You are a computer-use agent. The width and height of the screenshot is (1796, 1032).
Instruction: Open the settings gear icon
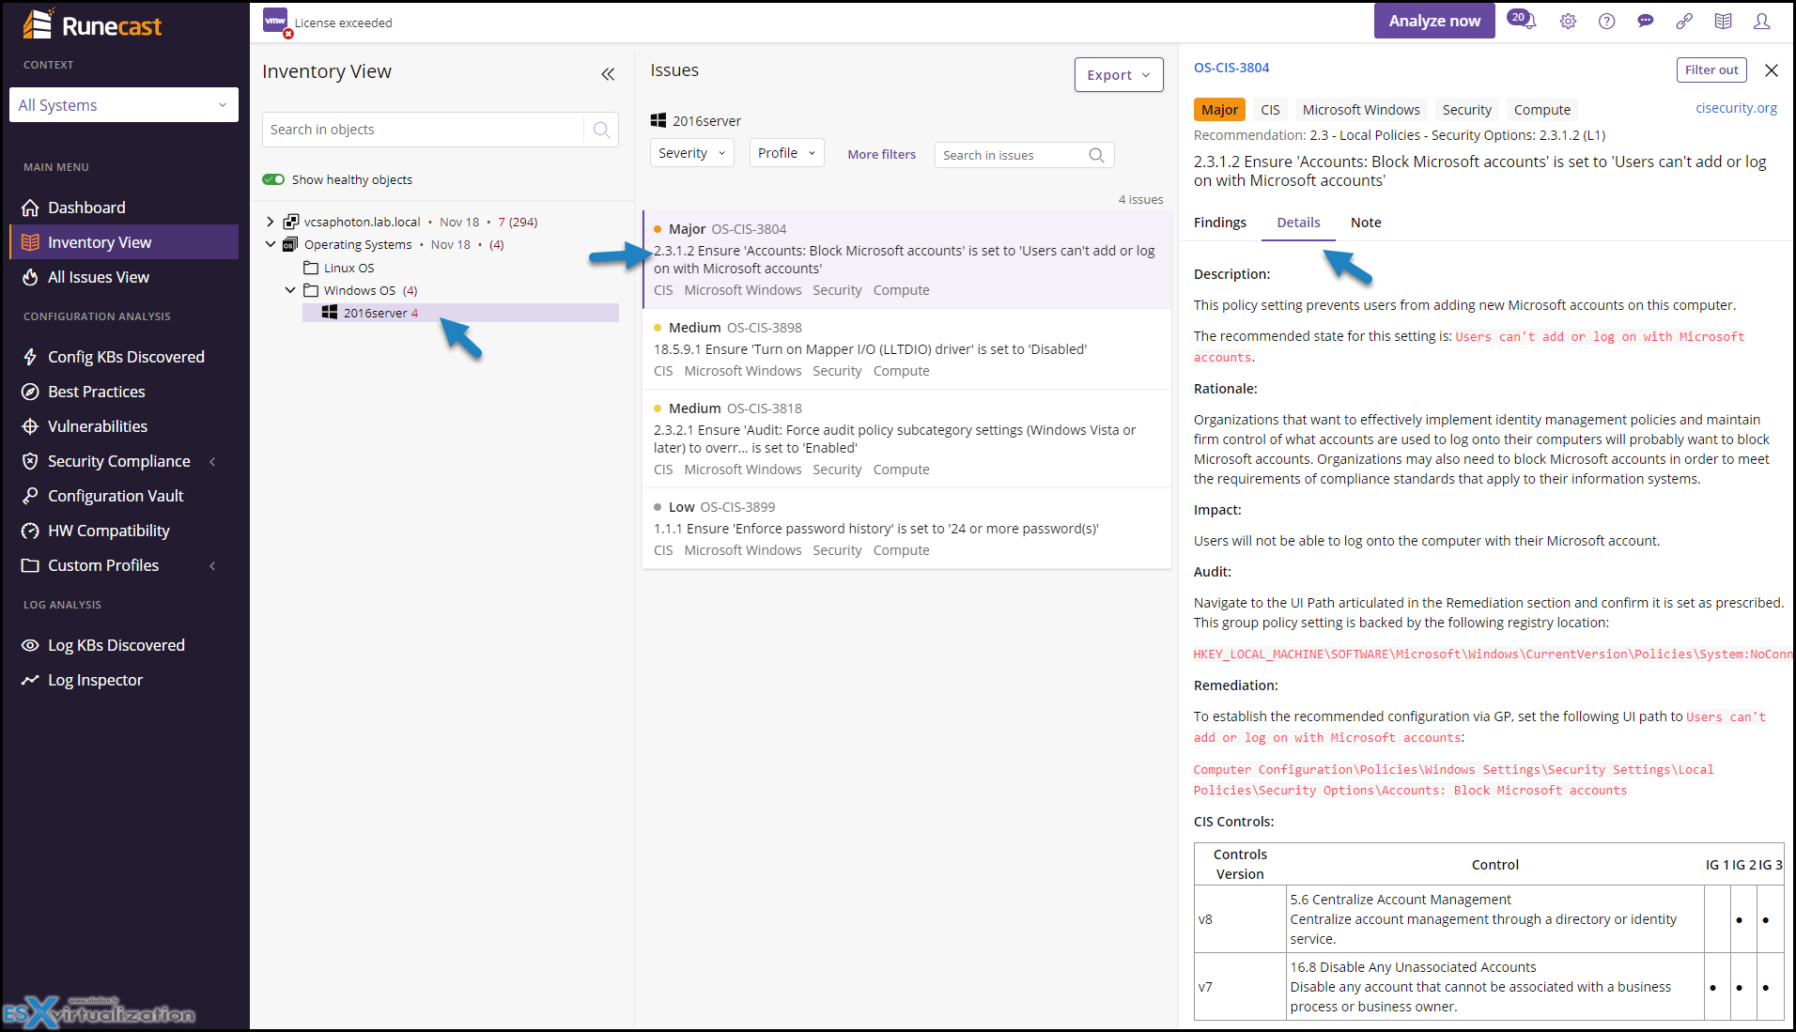click(x=1568, y=21)
